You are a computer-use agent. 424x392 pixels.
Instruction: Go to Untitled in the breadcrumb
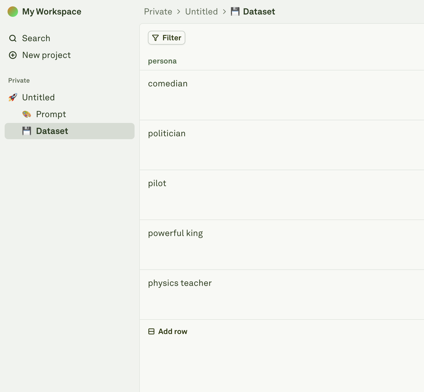click(202, 12)
